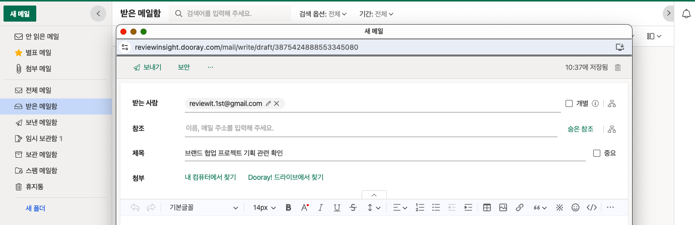Toggle bold formatting in the editor toolbar
695x225 pixels.
[289, 207]
